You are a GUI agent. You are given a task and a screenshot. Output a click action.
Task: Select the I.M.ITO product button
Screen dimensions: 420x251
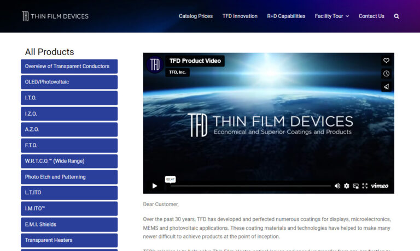point(69,208)
